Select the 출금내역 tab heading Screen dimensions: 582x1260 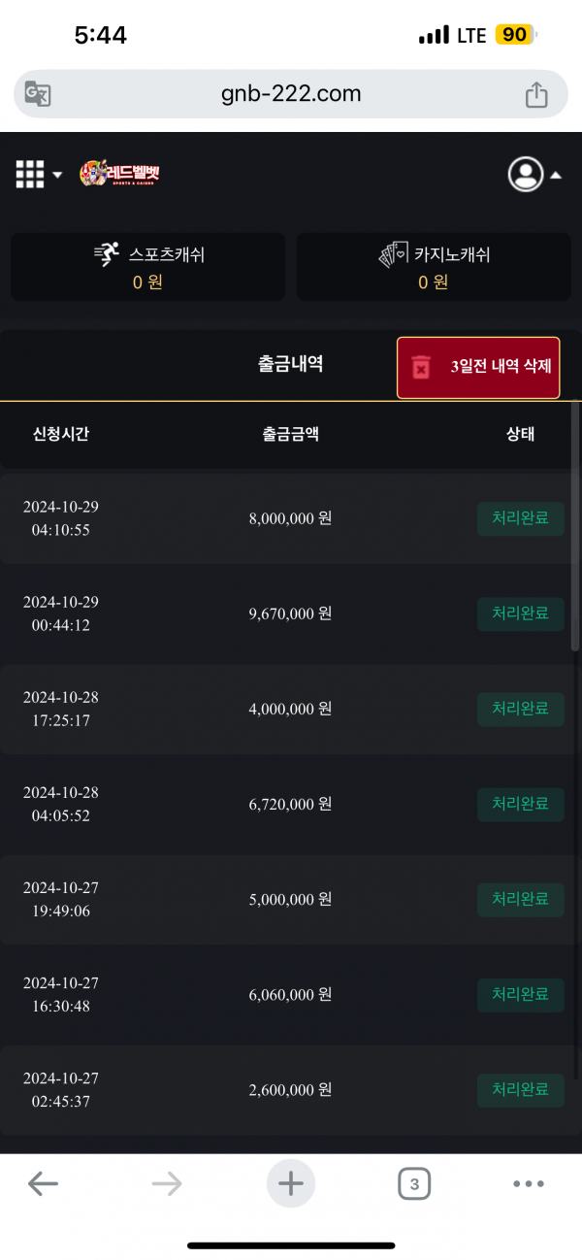(291, 364)
